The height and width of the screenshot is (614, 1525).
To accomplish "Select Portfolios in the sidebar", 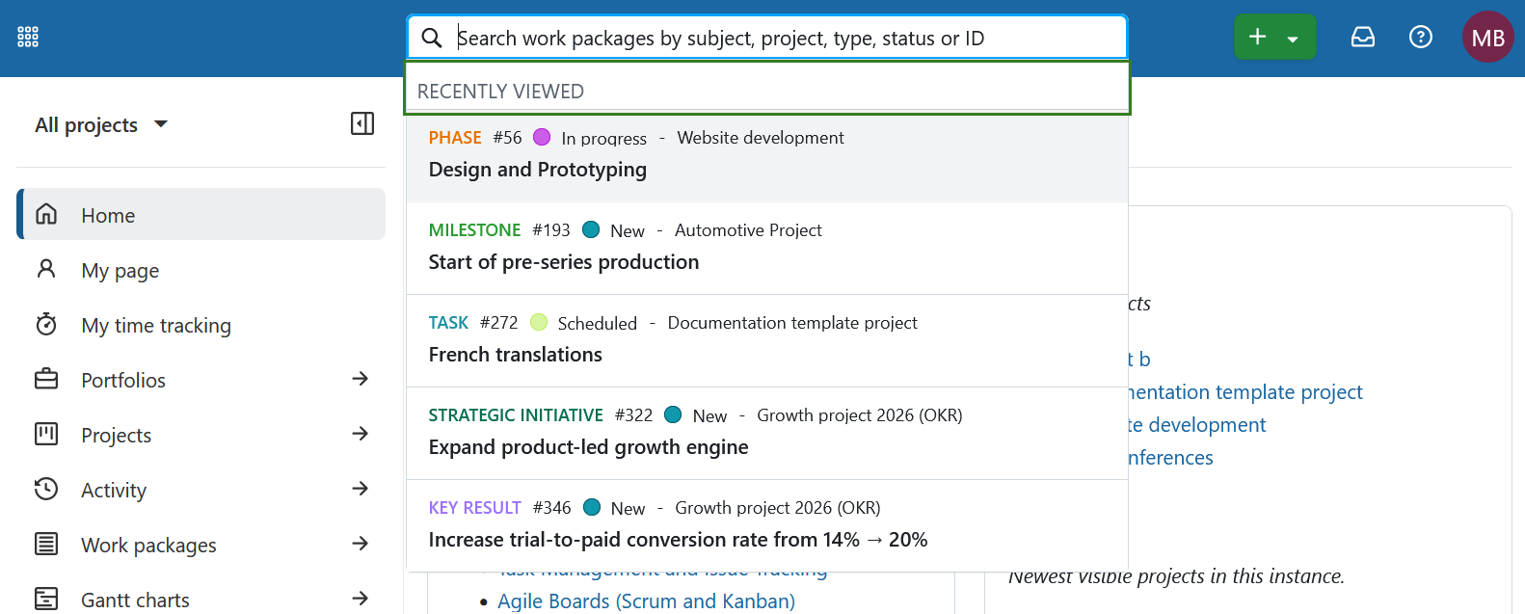I will (x=123, y=381).
